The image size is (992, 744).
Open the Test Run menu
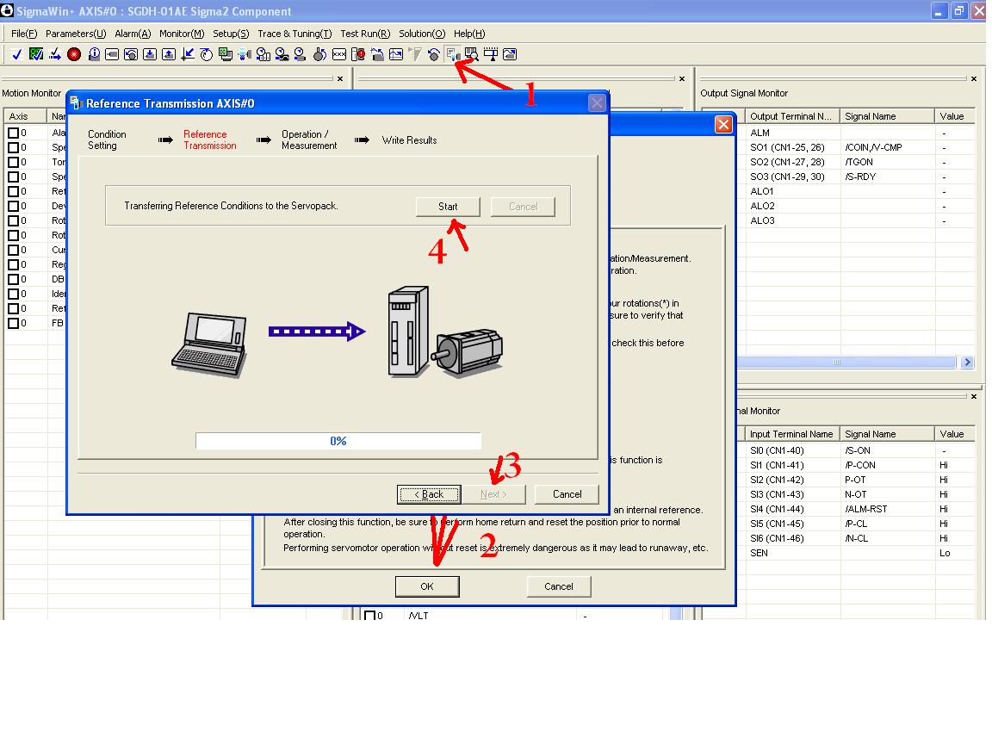tap(365, 34)
